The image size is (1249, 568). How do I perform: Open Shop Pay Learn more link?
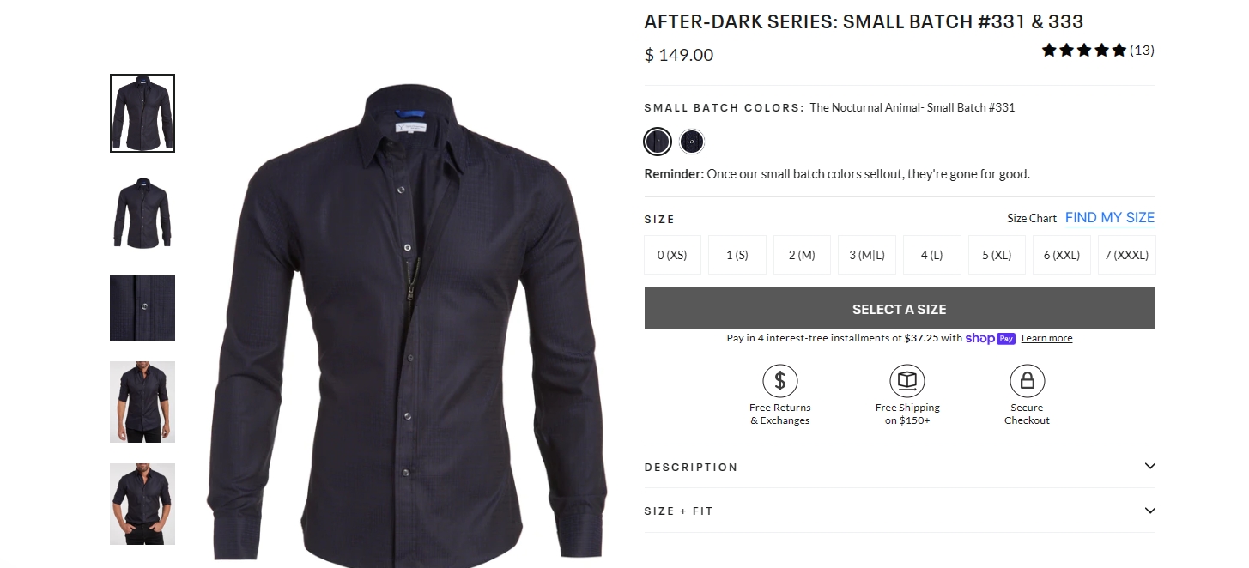pyautogui.click(x=1046, y=338)
